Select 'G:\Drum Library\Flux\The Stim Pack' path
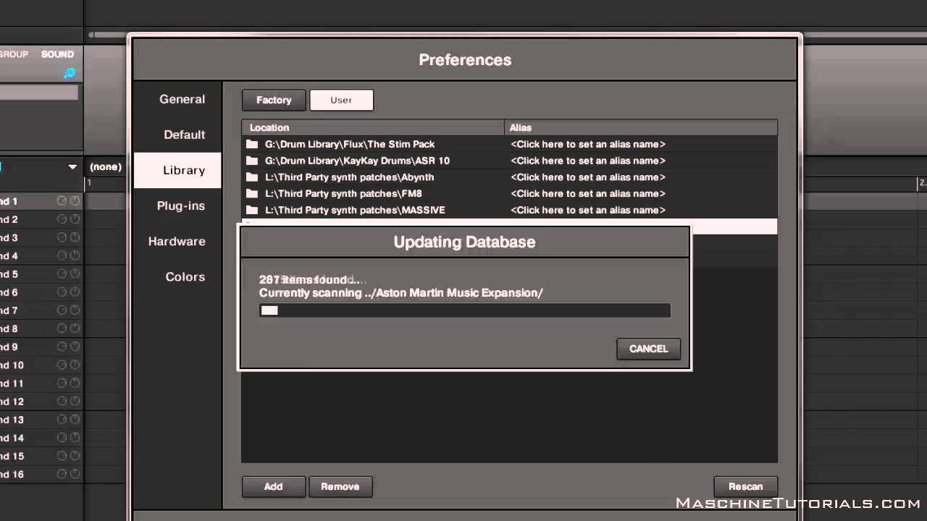The image size is (927, 521). [x=350, y=144]
